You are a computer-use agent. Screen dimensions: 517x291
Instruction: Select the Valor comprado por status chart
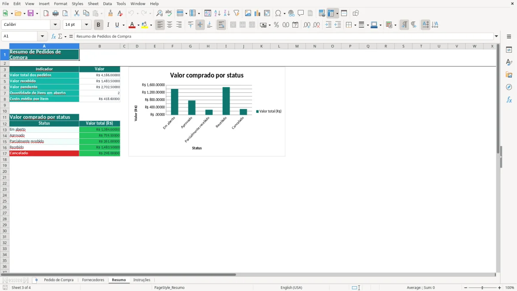coord(207,112)
